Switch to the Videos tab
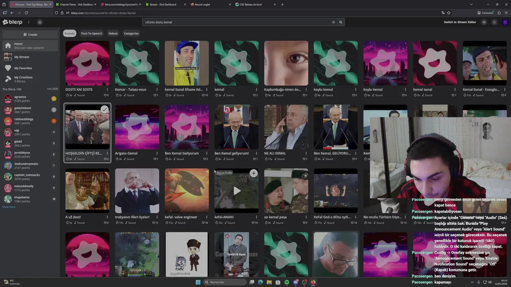 coord(113,33)
